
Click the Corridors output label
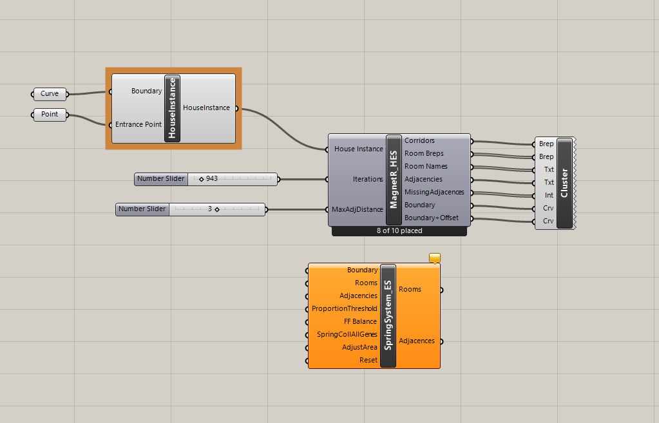(x=419, y=140)
